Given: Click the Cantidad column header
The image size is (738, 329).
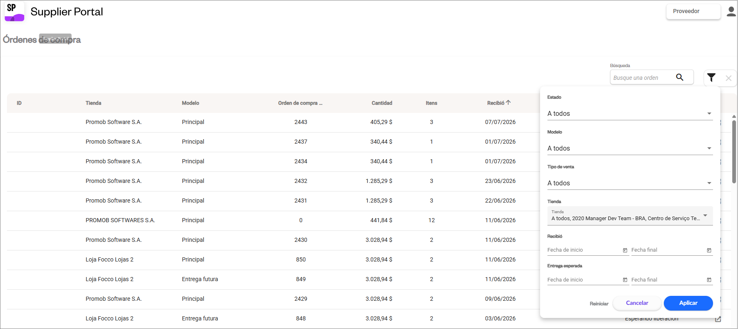Looking at the screenshot, I should click(382, 103).
